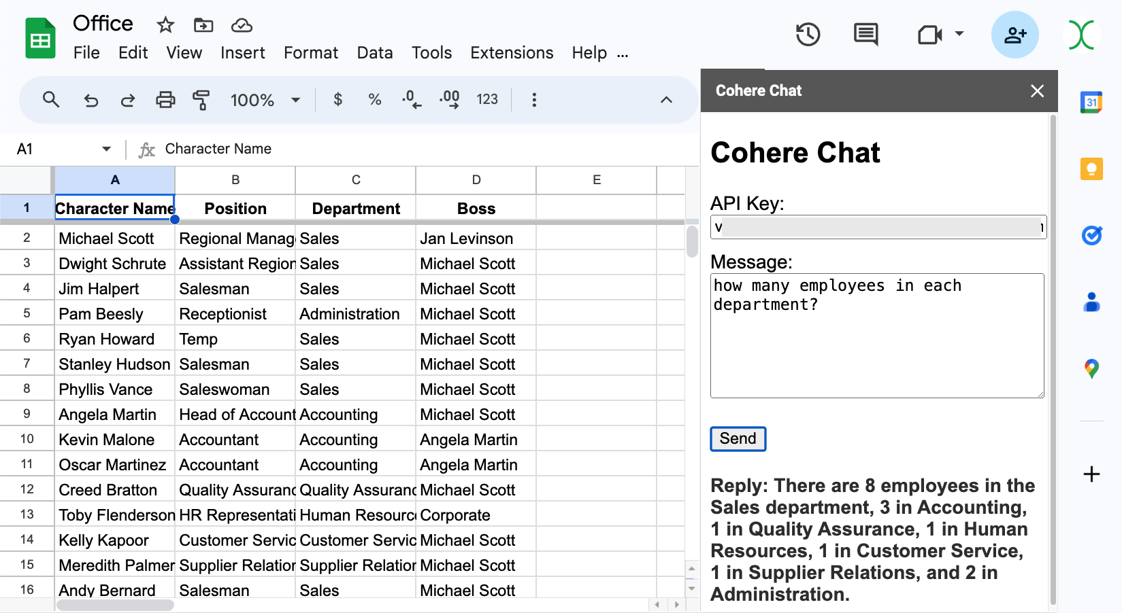The image size is (1122, 613).
Task: Open the Extensions menu
Action: (512, 53)
